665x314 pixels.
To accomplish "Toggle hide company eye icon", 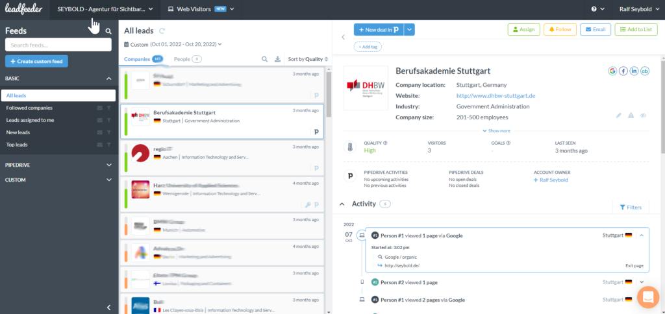I will [x=643, y=115].
